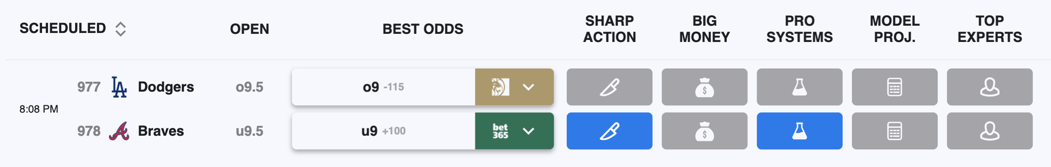1051x167 pixels.
Task: View Braves Model Projection calculator icon
Action: pyautogui.click(x=895, y=131)
